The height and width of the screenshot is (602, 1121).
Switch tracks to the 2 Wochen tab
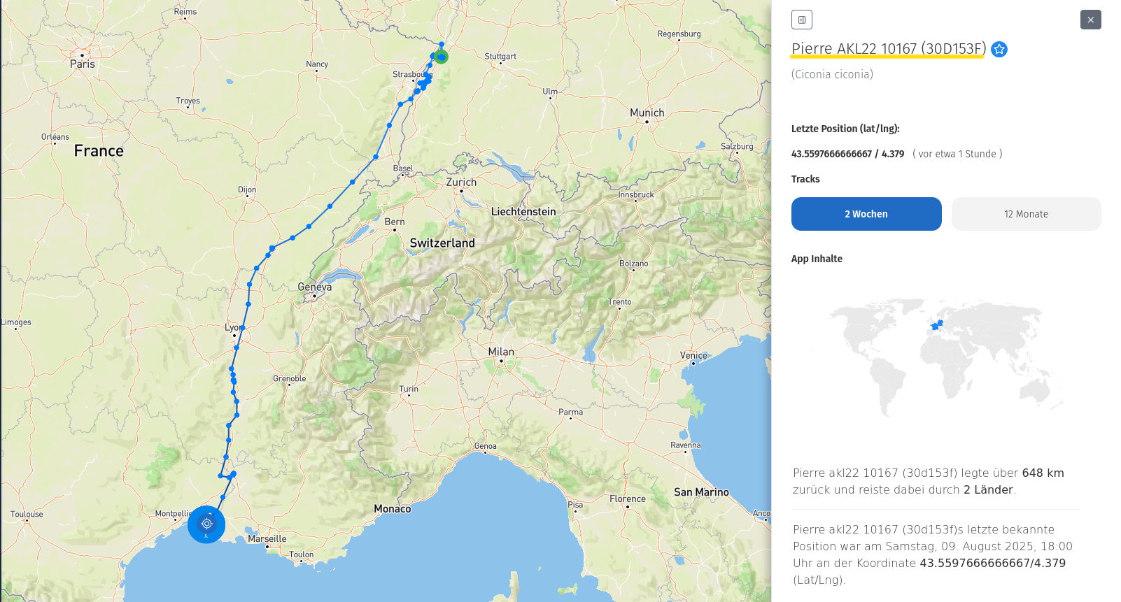[x=866, y=214]
